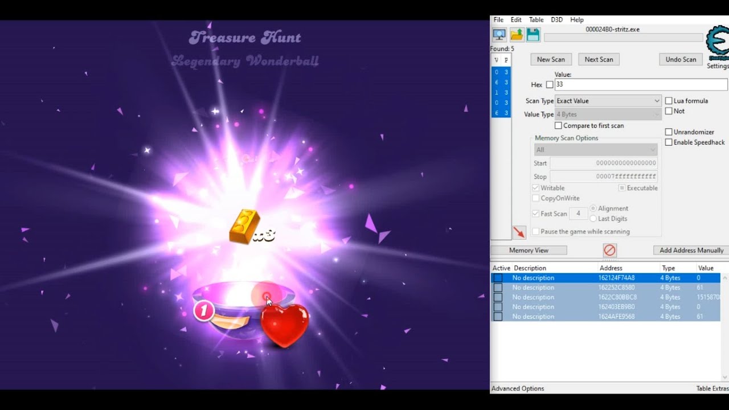Click the red clear list icon

tap(609, 251)
